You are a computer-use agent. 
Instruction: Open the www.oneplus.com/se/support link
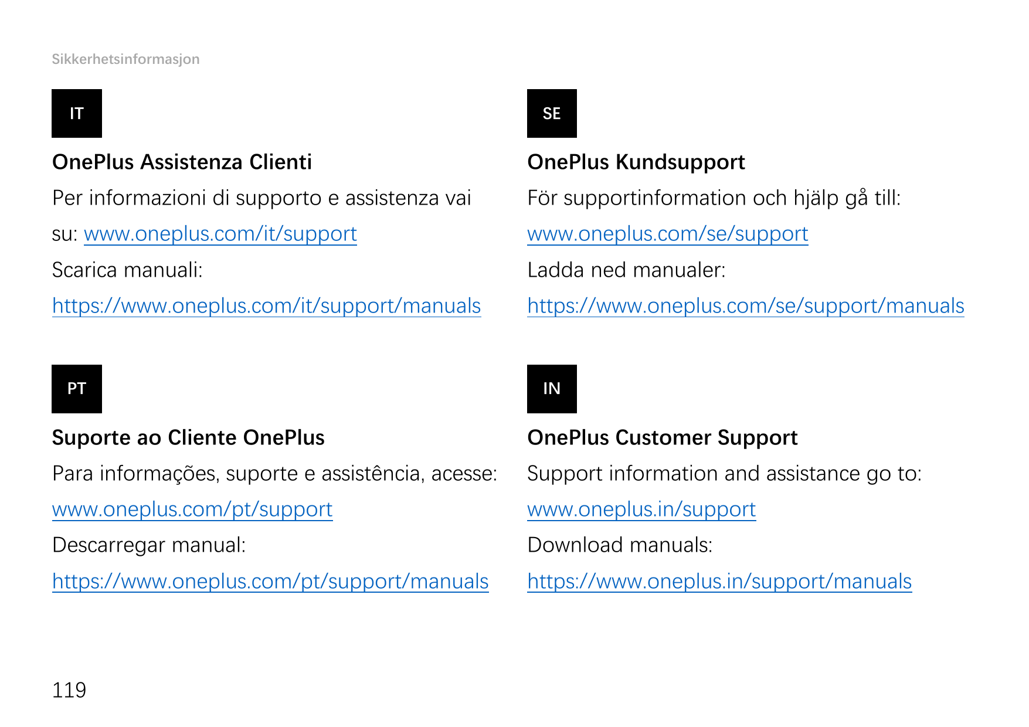pos(668,234)
